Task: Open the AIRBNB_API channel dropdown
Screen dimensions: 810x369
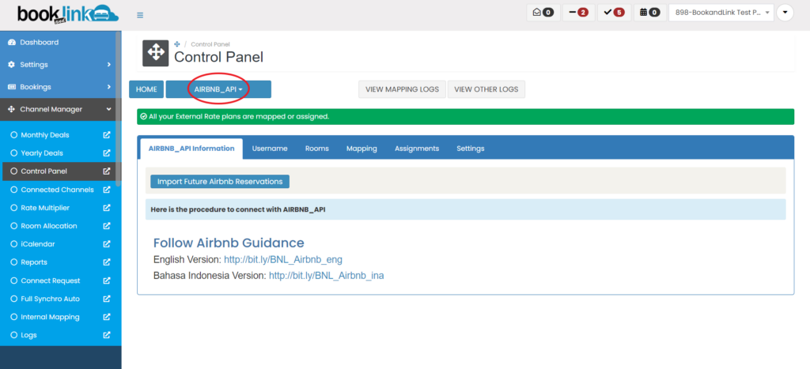Action: click(218, 89)
